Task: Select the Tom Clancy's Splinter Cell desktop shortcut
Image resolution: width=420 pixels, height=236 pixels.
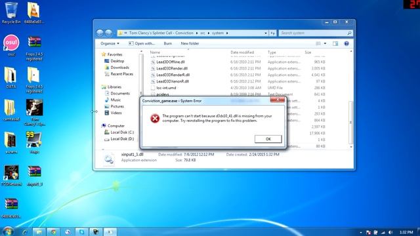Action: tap(34, 112)
